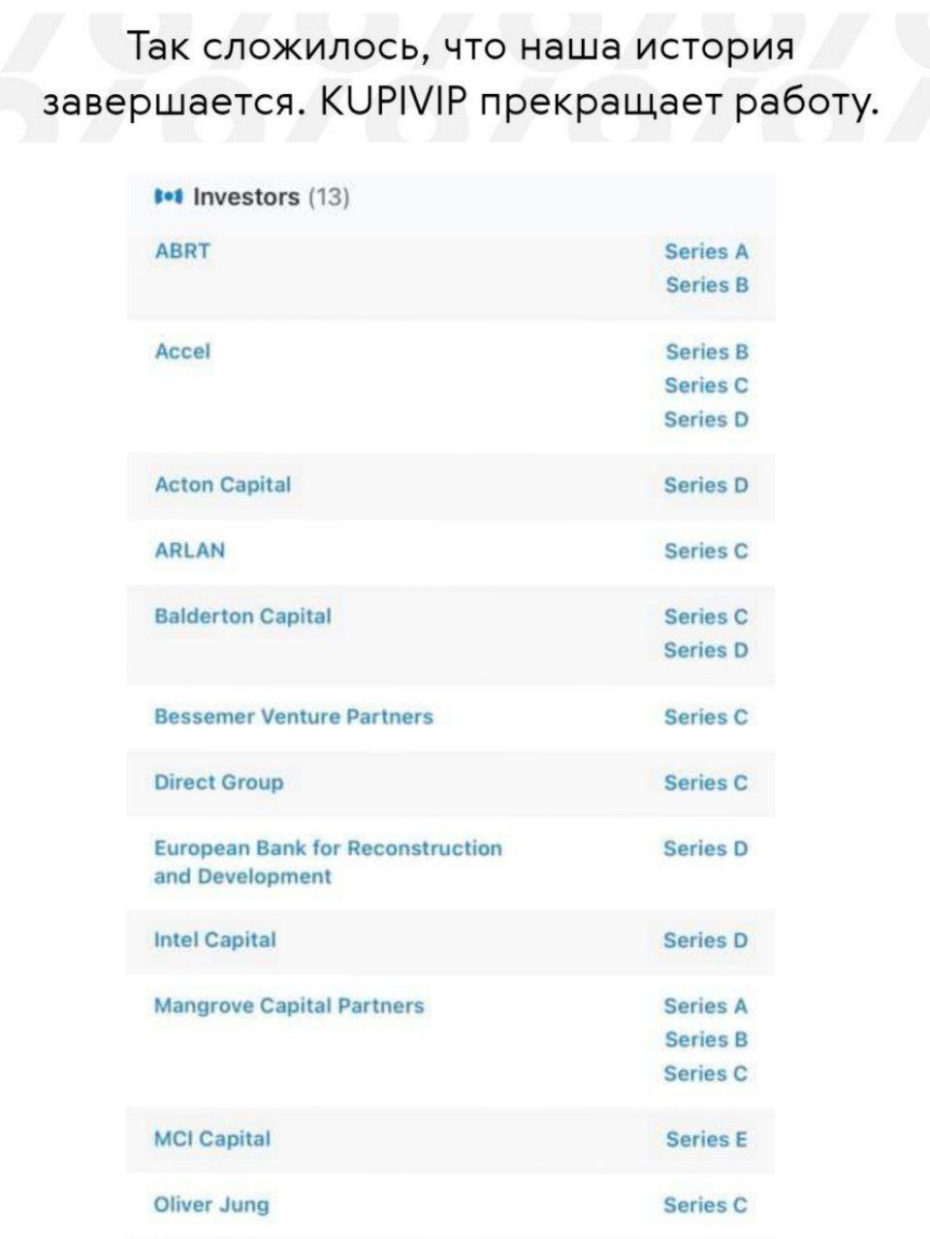Click Series C beside ARLAN
Viewport: 930px width, 1239px height.
tap(704, 550)
